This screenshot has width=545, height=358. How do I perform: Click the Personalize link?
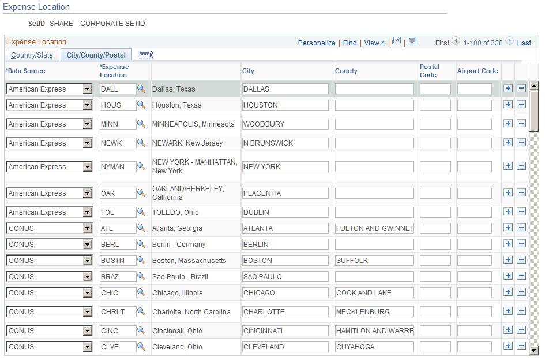(317, 43)
